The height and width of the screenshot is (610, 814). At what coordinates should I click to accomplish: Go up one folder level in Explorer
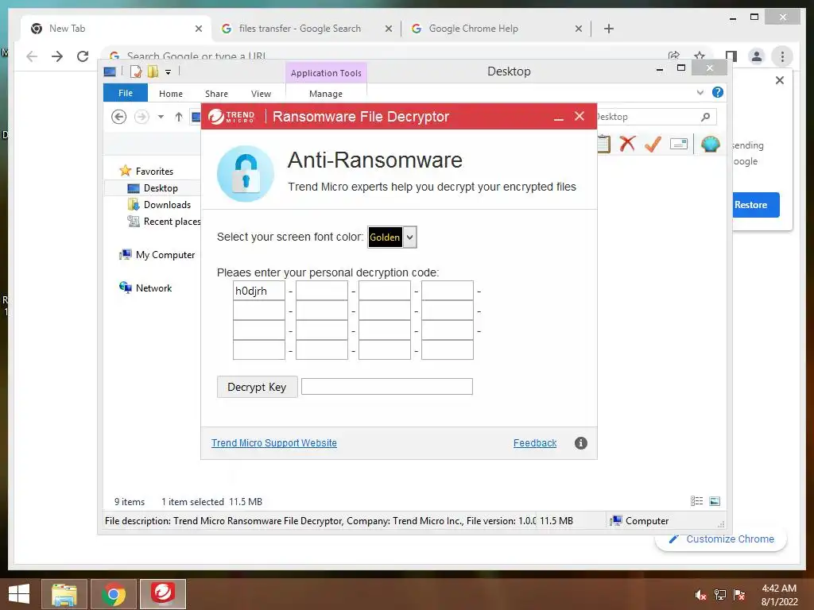point(179,118)
